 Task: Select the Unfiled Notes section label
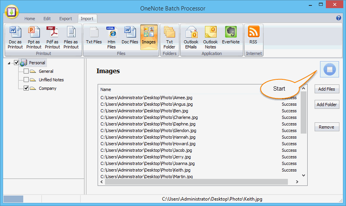pos(51,80)
